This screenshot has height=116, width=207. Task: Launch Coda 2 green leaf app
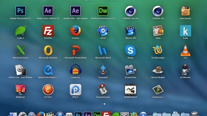[x=20, y=31]
